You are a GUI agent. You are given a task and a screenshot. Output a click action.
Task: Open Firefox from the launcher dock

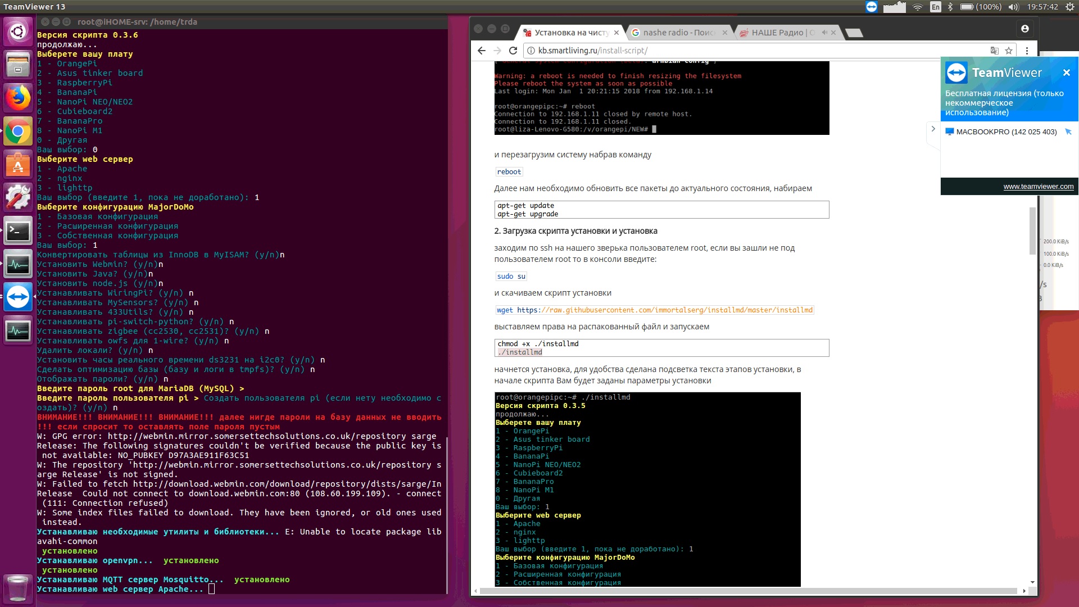(x=19, y=98)
